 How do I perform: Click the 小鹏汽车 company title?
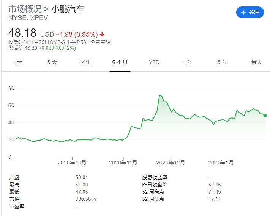68,9
